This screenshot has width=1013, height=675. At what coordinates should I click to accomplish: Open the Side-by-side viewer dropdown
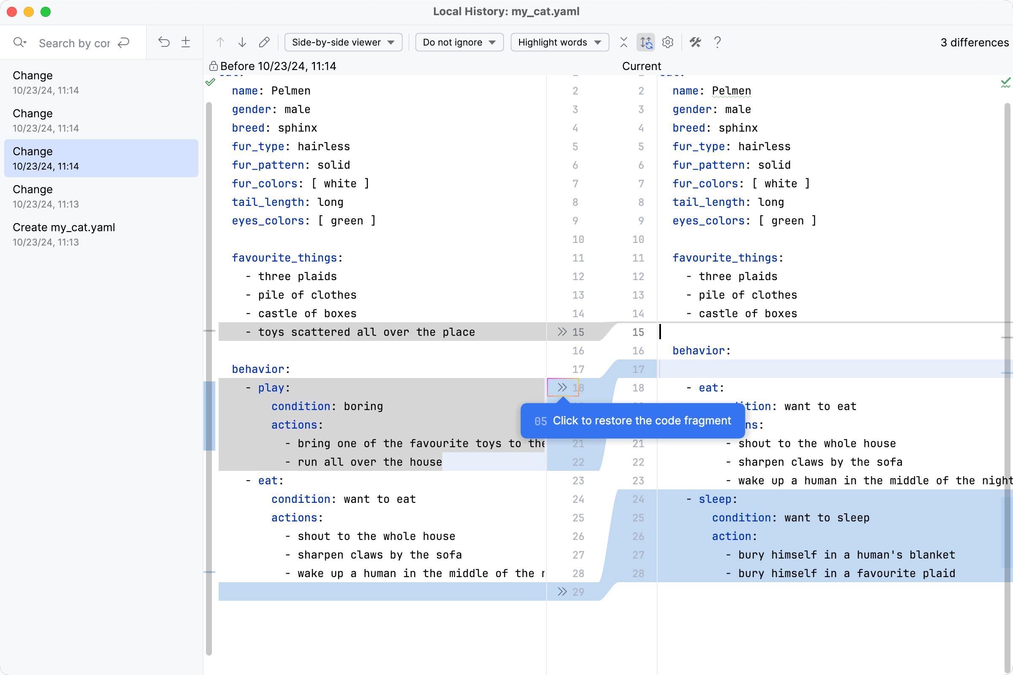click(x=343, y=42)
